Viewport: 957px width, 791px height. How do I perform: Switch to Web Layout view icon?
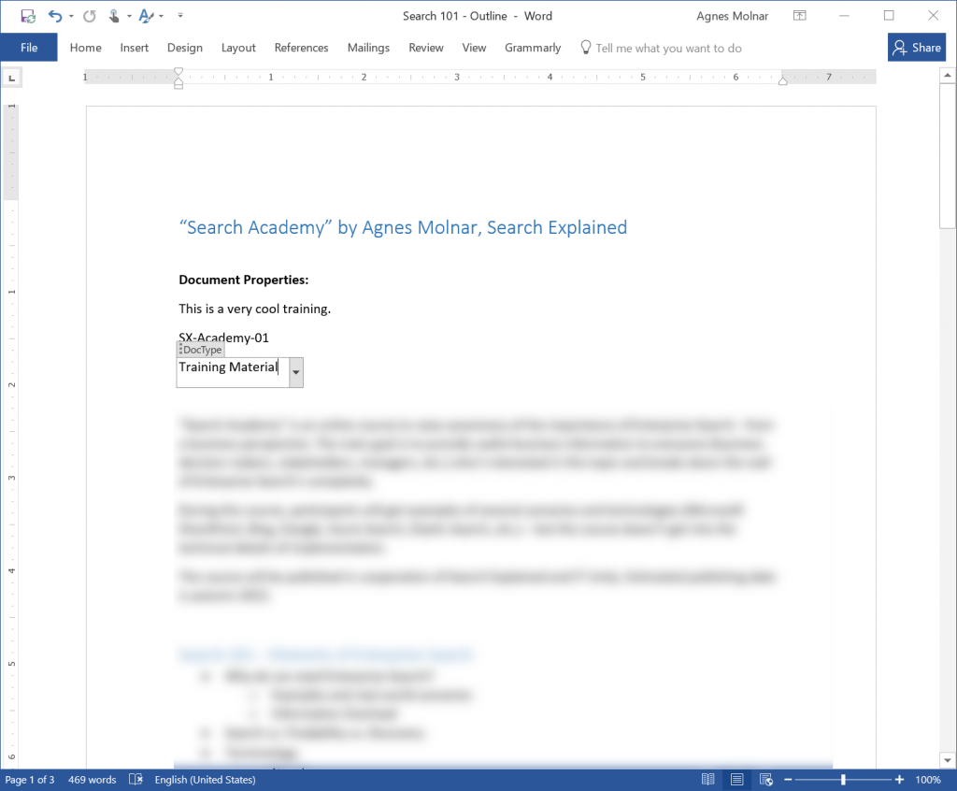click(x=766, y=780)
